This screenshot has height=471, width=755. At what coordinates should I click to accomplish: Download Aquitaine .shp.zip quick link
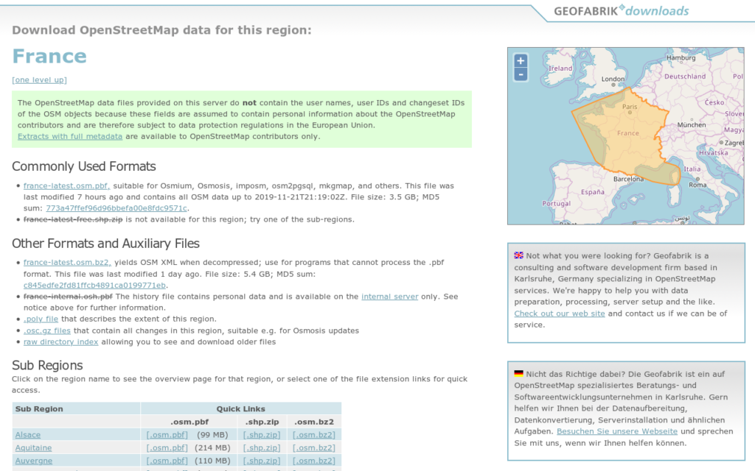[x=262, y=447]
